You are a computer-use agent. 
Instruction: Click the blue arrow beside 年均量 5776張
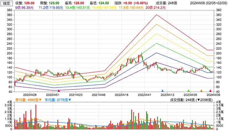tap(70, 100)
